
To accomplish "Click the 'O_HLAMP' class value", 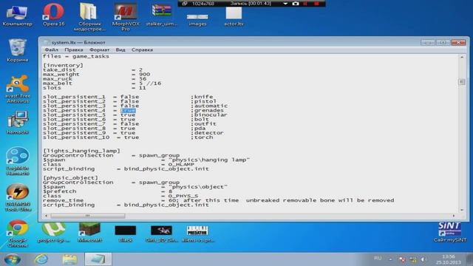I will click(x=181, y=164).
